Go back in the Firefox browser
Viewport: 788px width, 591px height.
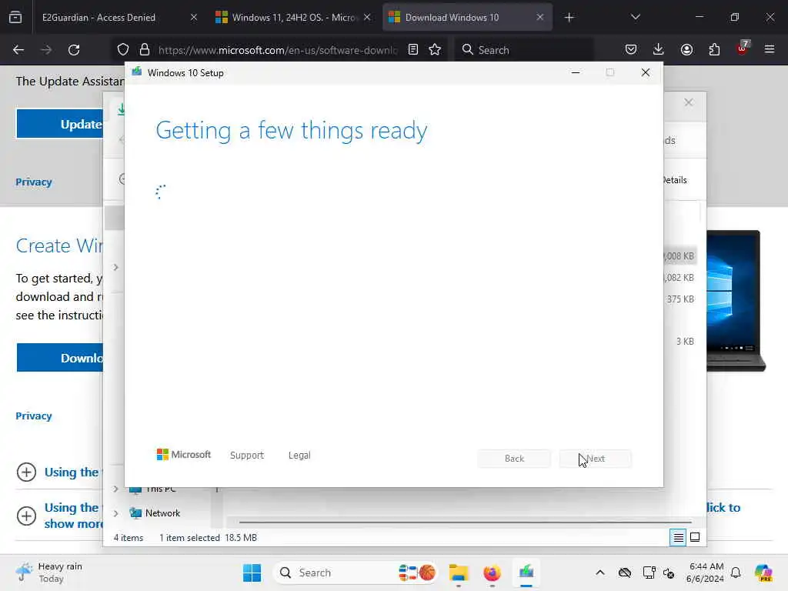pos(18,50)
